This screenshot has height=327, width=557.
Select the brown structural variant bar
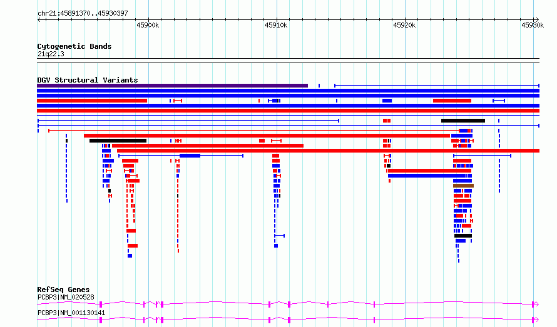pos(463,186)
